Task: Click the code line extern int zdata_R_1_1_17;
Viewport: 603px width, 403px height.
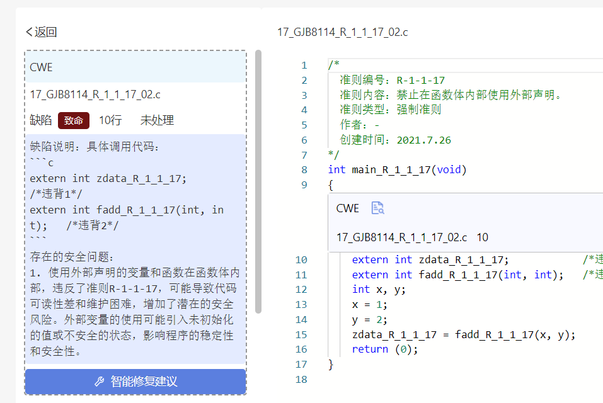Action: tap(430, 259)
